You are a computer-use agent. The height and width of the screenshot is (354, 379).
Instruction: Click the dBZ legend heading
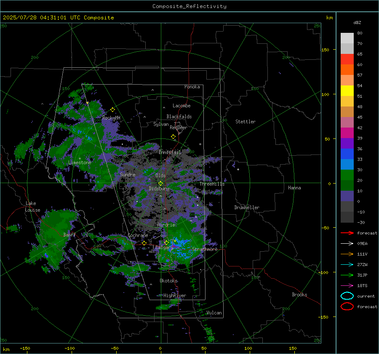pos(357,23)
